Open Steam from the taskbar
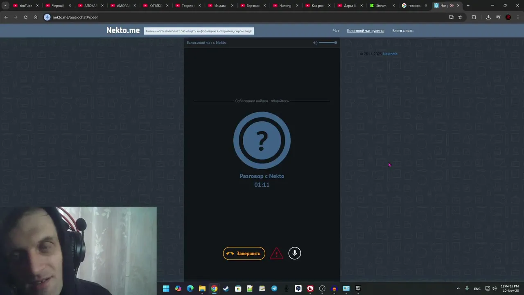Screen dimensions: 524x295 [x=226, y=288]
